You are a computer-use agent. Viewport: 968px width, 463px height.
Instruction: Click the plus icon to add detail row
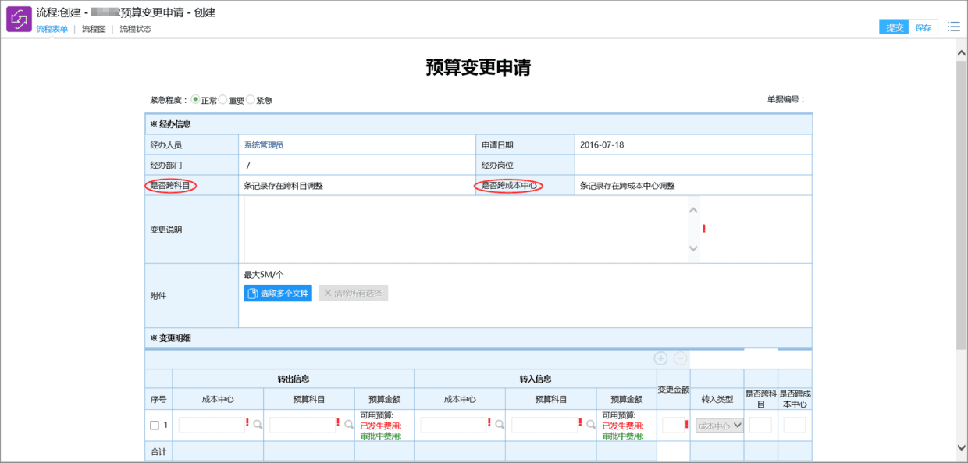(x=660, y=358)
